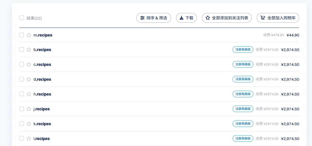Enable the d.recipes row checkbox
This screenshot has height=146, width=312.
click(x=22, y=79)
